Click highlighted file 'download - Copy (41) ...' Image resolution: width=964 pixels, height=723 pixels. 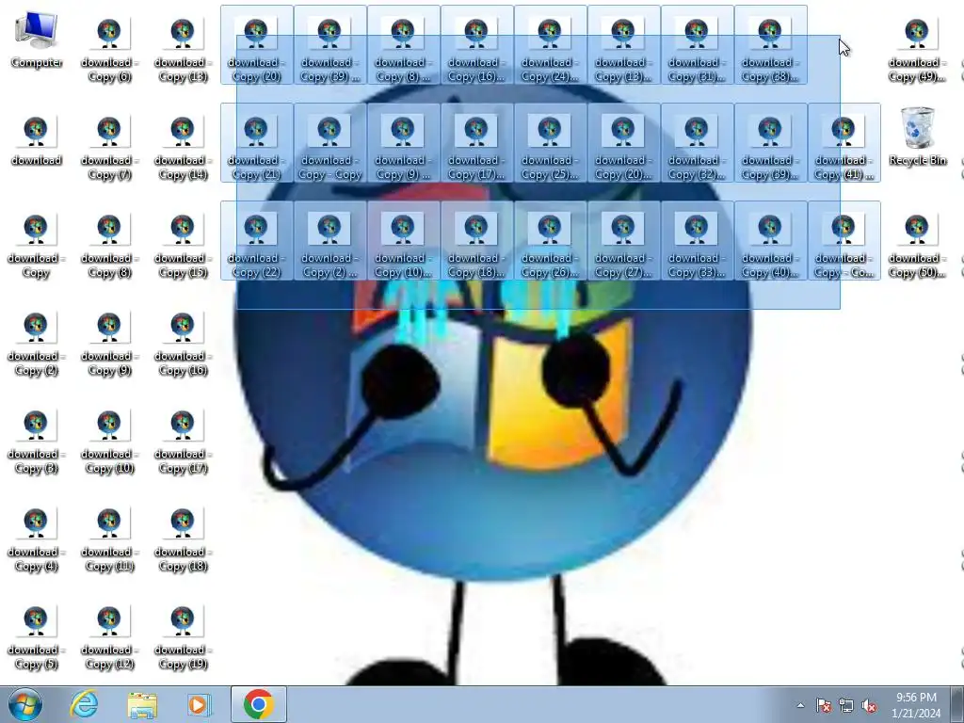click(x=844, y=143)
